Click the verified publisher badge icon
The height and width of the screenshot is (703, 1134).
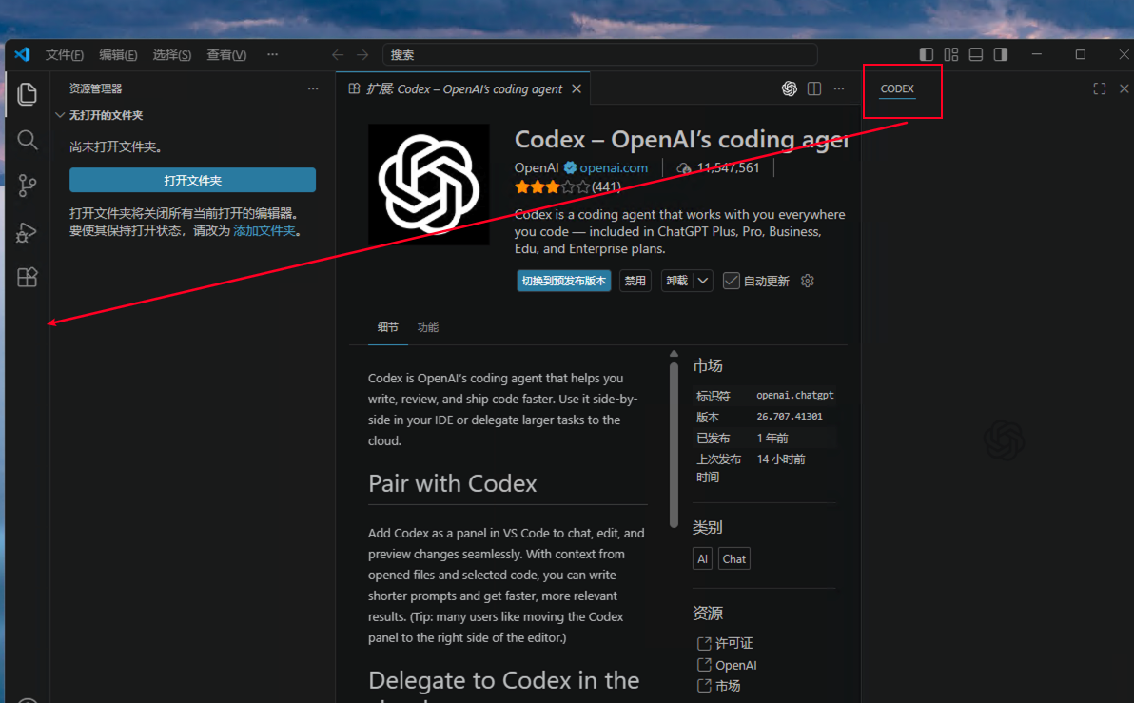[x=570, y=167]
